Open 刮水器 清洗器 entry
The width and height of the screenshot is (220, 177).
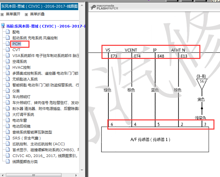[46, 109]
